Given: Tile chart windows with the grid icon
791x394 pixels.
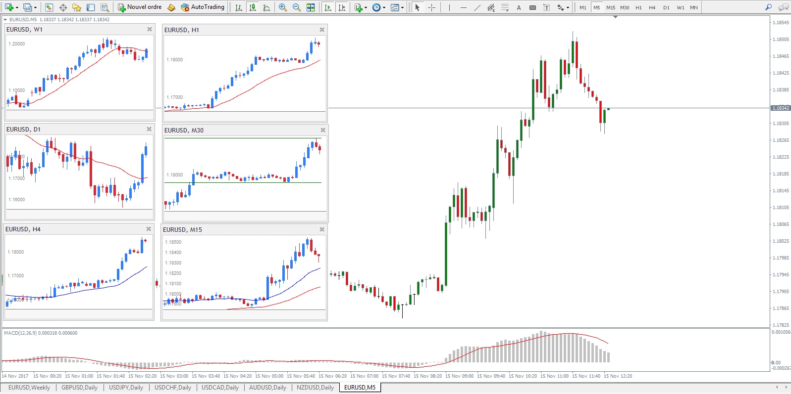Looking at the screenshot, I should pos(311,7).
